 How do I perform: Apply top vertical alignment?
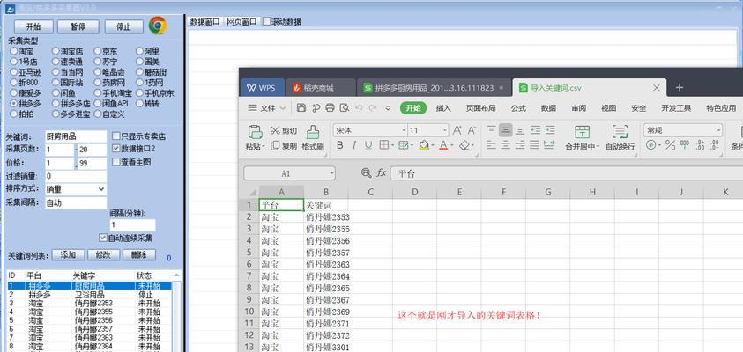tap(492, 130)
